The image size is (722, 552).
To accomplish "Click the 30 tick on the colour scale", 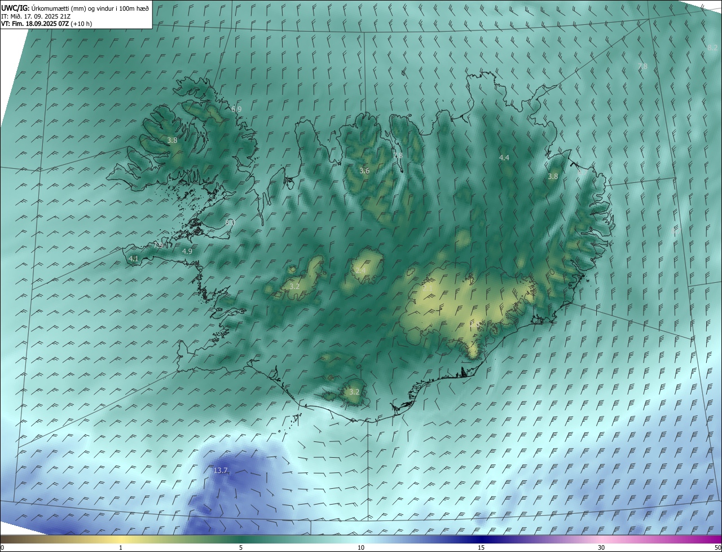I will point(601,547).
